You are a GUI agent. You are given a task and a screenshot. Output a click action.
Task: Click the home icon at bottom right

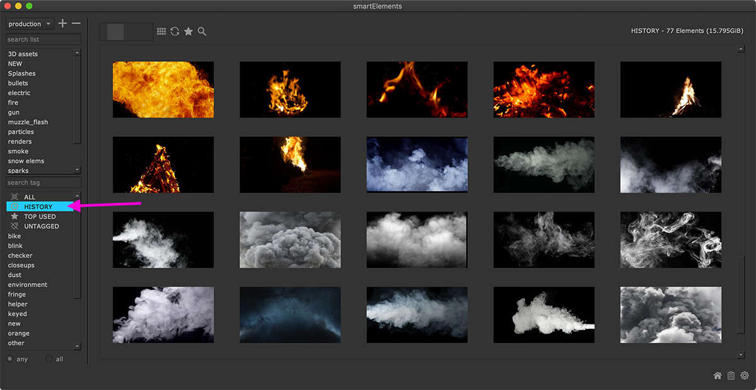(x=718, y=376)
